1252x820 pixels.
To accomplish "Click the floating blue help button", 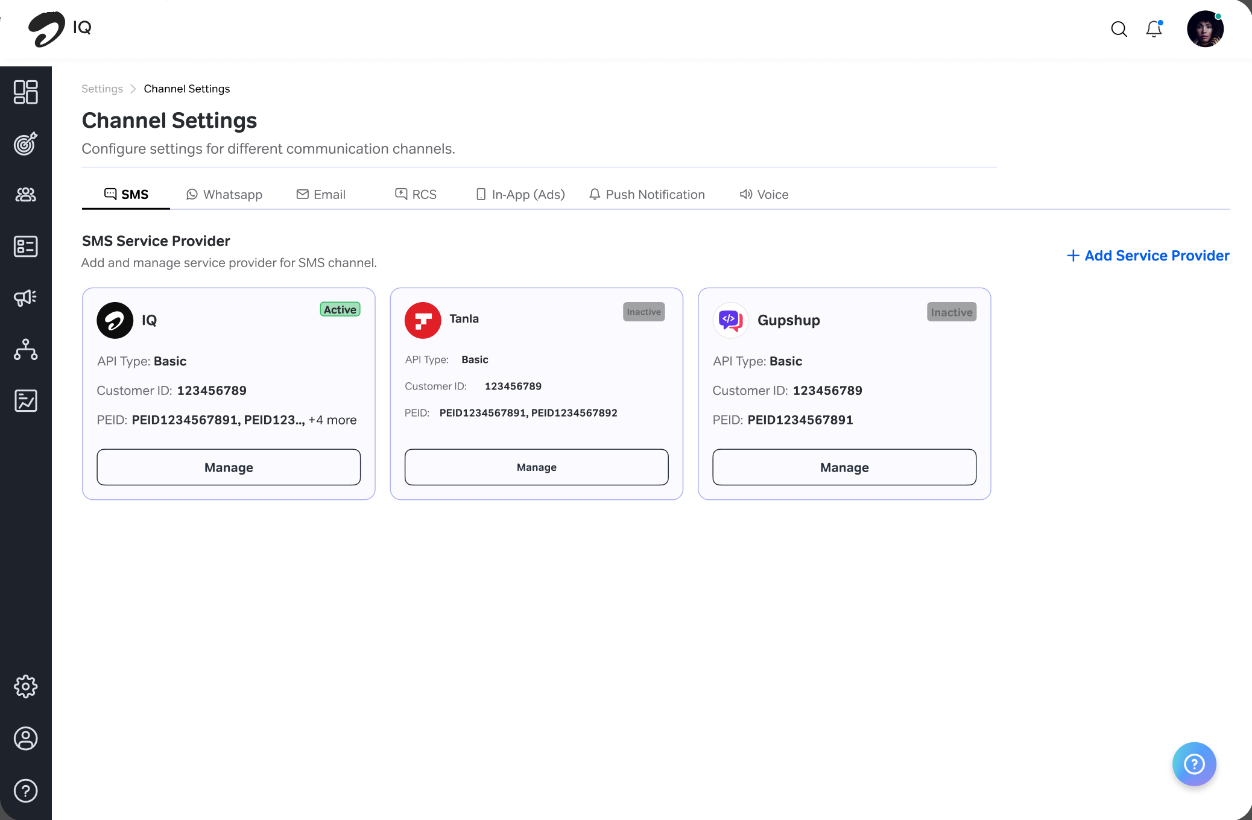I will click(x=1194, y=764).
